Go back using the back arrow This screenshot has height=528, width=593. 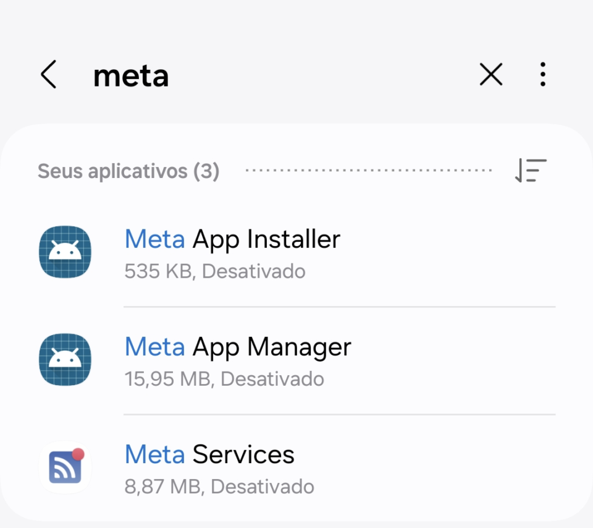point(48,74)
